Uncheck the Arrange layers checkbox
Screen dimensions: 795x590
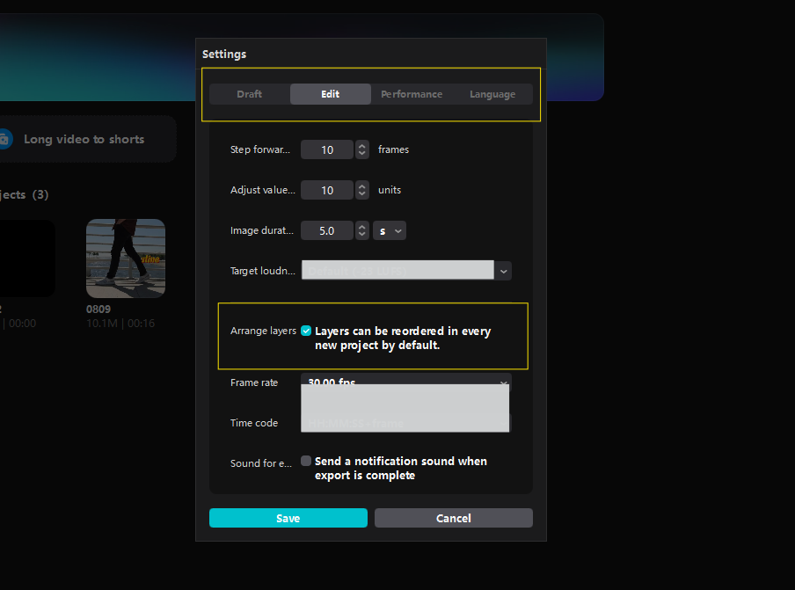click(x=306, y=331)
